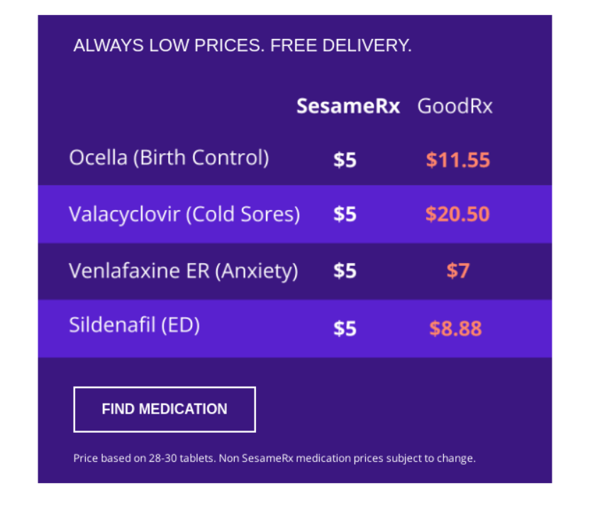Click the Ocella (Birth Control) row label
Viewport: 590px width, 505px height.
click(169, 157)
